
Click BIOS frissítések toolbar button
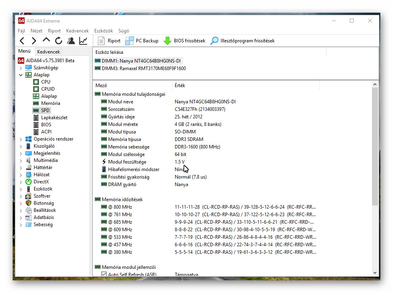pyautogui.click(x=184, y=40)
